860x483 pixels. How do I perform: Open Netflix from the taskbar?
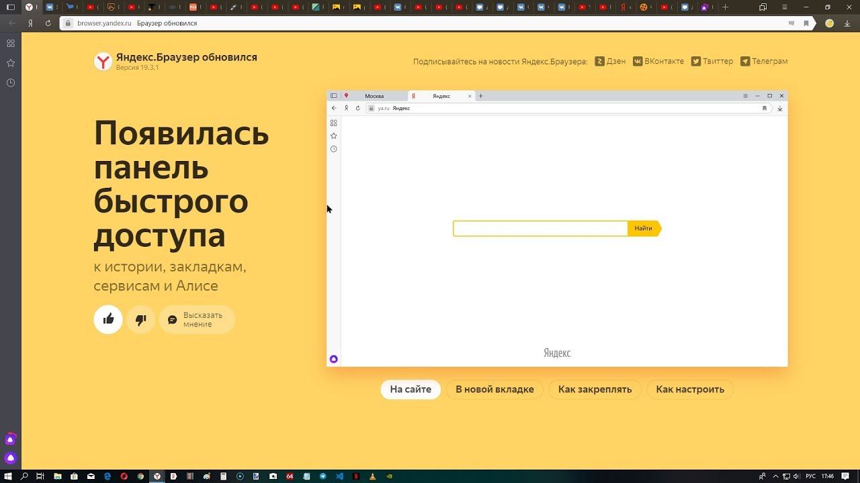tap(356, 476)
